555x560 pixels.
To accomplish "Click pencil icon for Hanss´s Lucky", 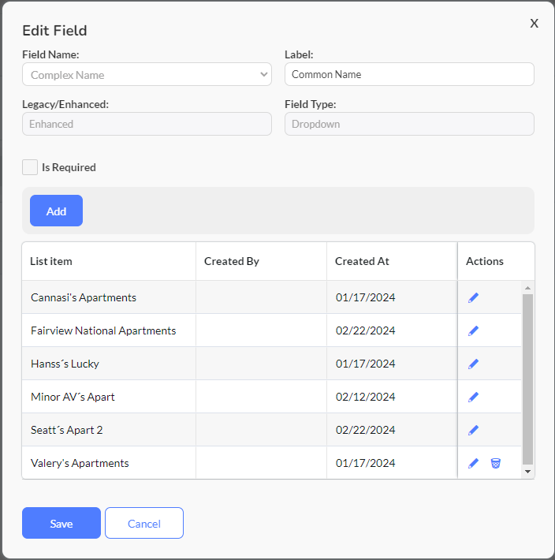I will tap(473, 364).
